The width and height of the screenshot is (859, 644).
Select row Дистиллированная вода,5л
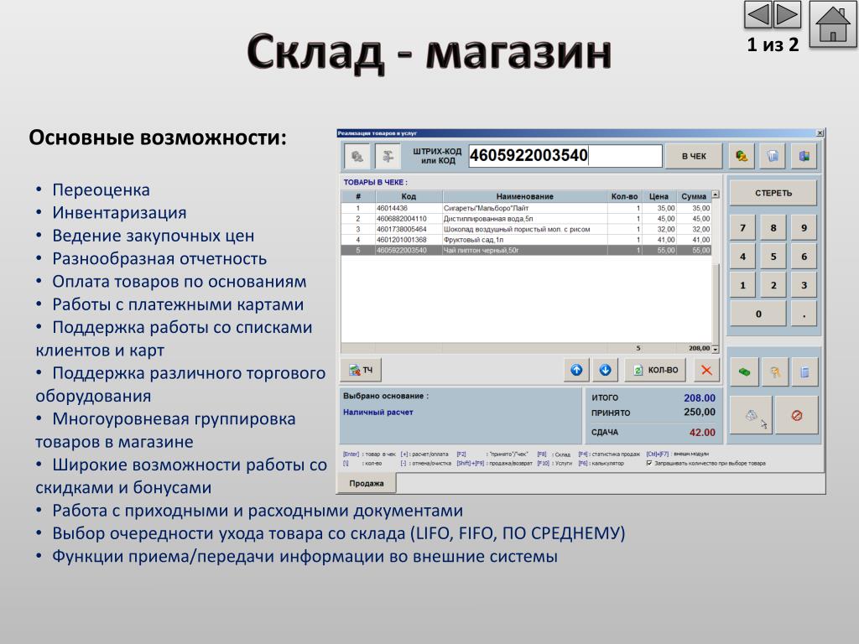pyautogui.click(x=526, y=219)
